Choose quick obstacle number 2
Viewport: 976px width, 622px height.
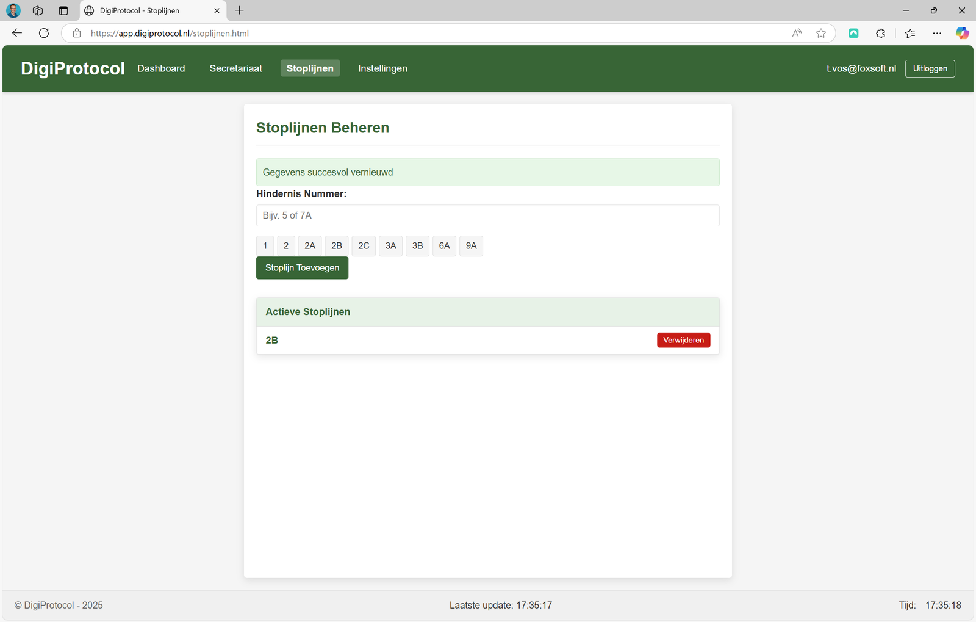[x=286, y=245]
